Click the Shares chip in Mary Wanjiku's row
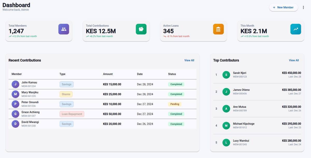The height and width of the screenshot is (158, 311). 66,94
